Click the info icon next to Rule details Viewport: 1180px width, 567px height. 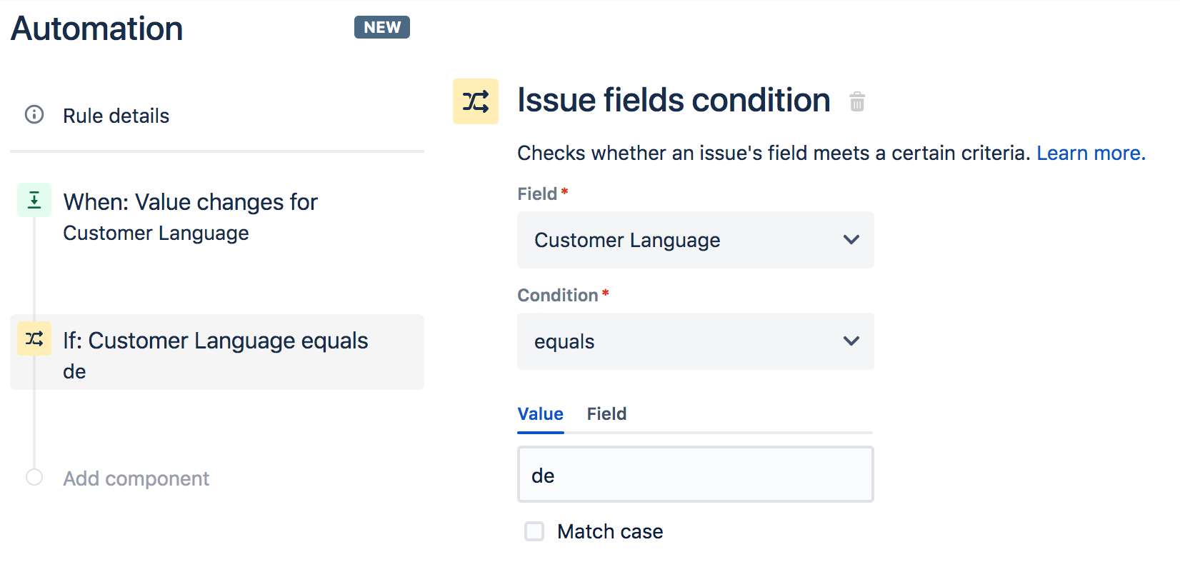coord(34,114)
